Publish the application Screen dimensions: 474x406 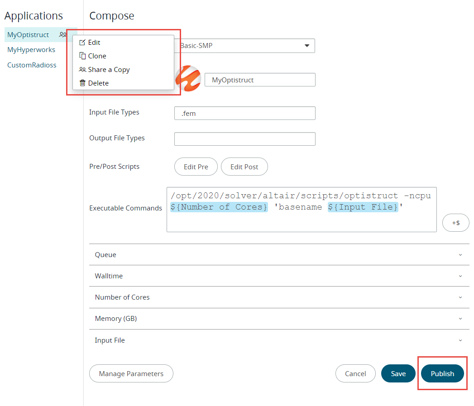coord(442,373)
